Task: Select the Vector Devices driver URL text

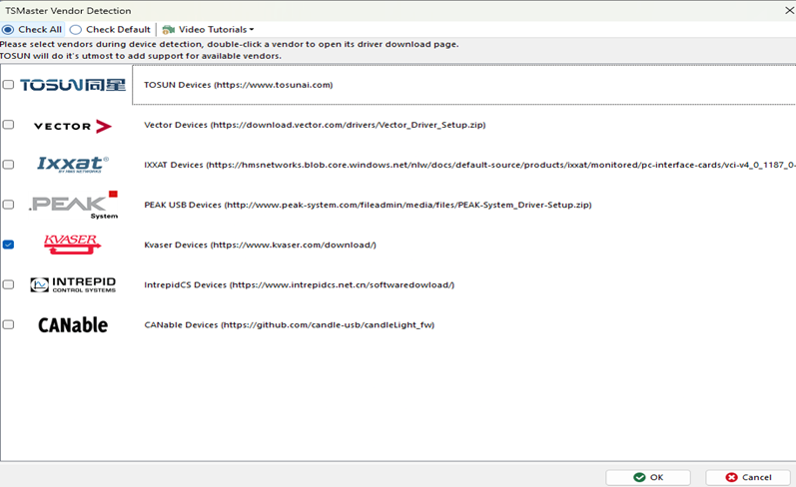Action: [315, 125]
